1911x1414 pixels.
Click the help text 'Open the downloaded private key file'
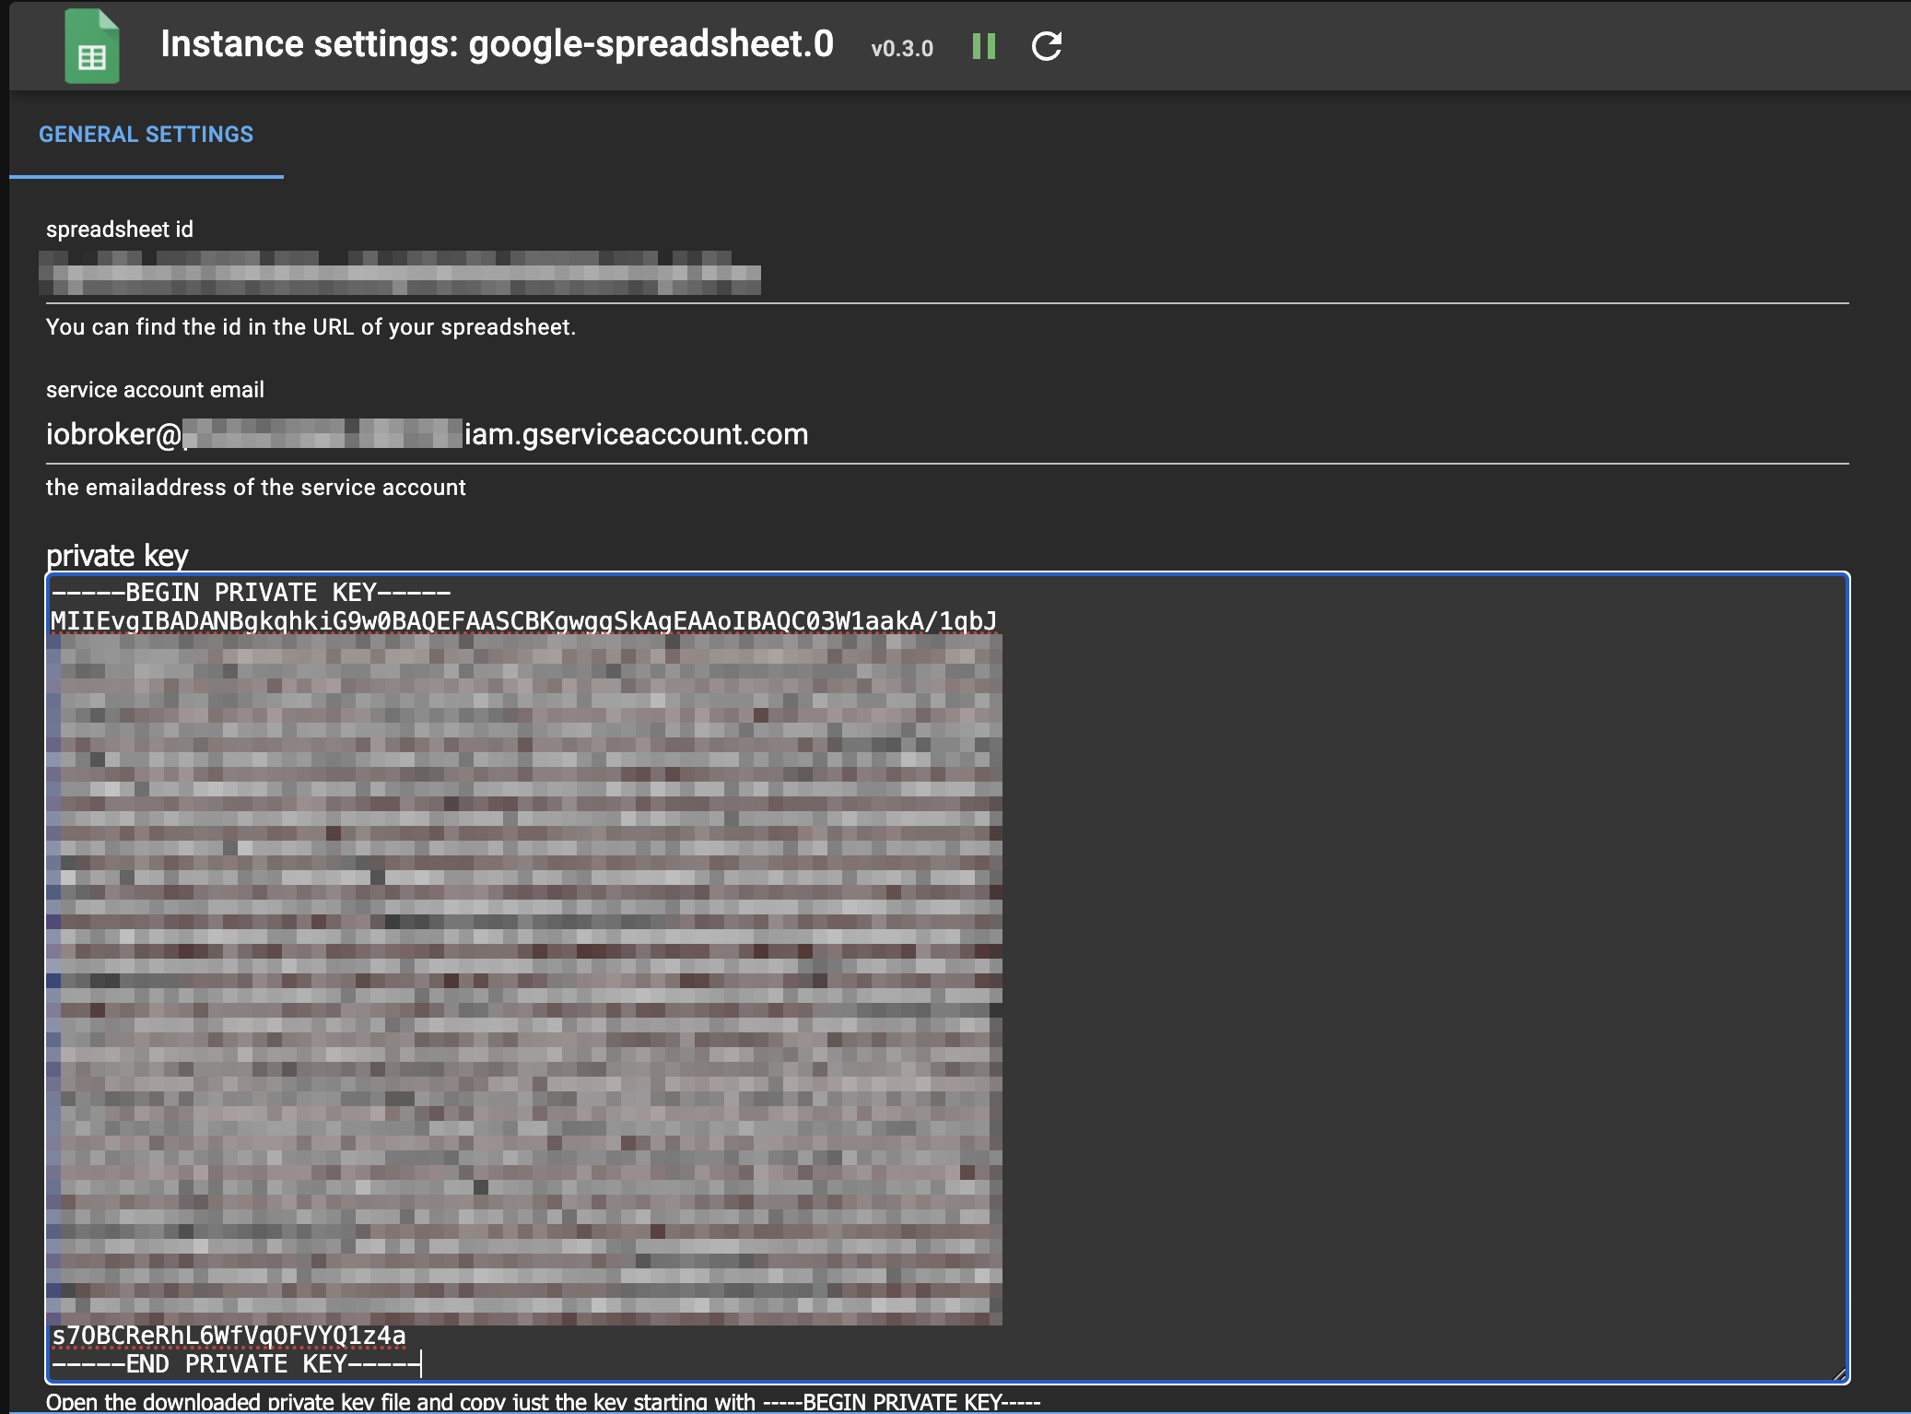tap(544, 1402)
